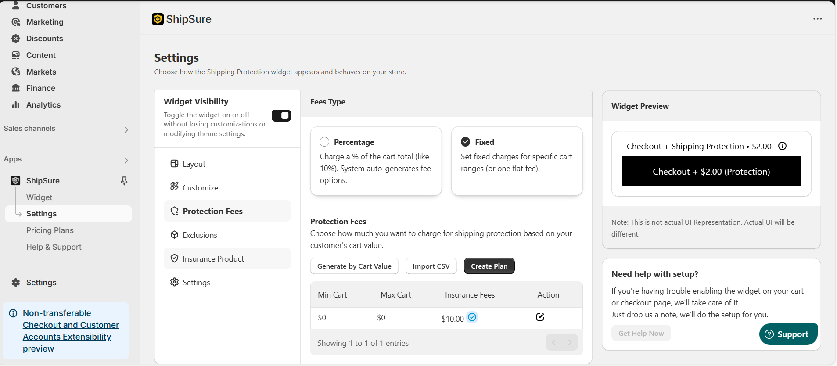This screenshot has height=366, width=837.
Task: Click the info icon in Widget Preview
Action: point(782,146)
